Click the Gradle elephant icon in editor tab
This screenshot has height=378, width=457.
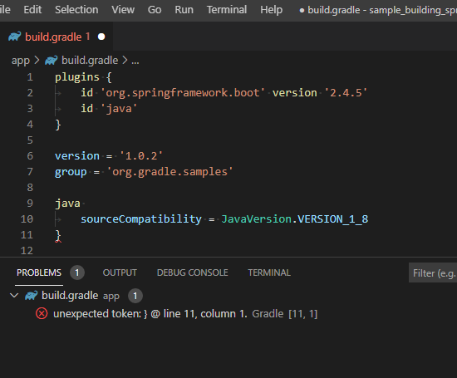(x=15, y=37)
